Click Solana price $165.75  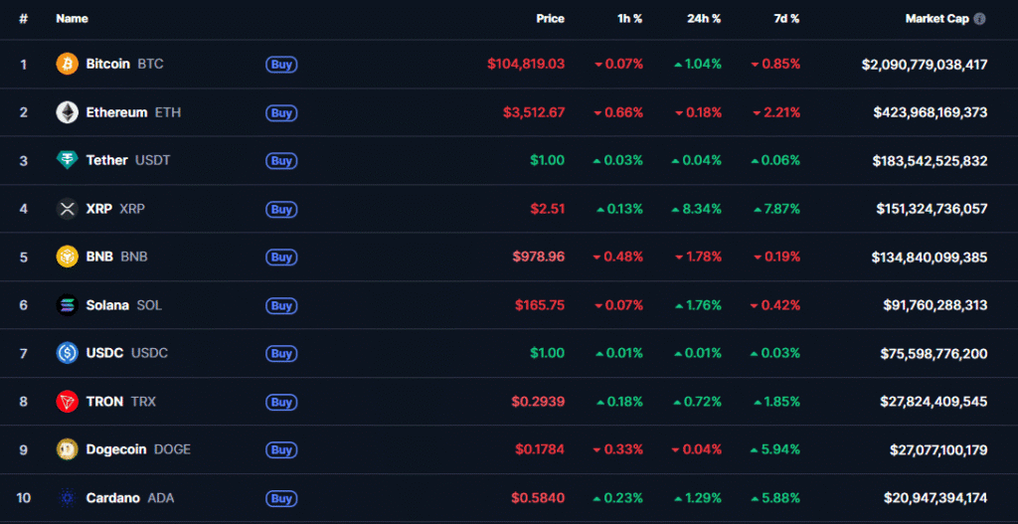(x=540, y=305)
